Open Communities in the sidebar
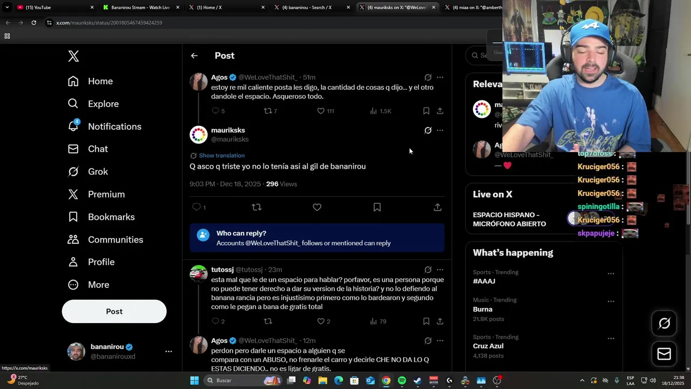The width and height of the screenshot is (691, 389). (105, 240)
